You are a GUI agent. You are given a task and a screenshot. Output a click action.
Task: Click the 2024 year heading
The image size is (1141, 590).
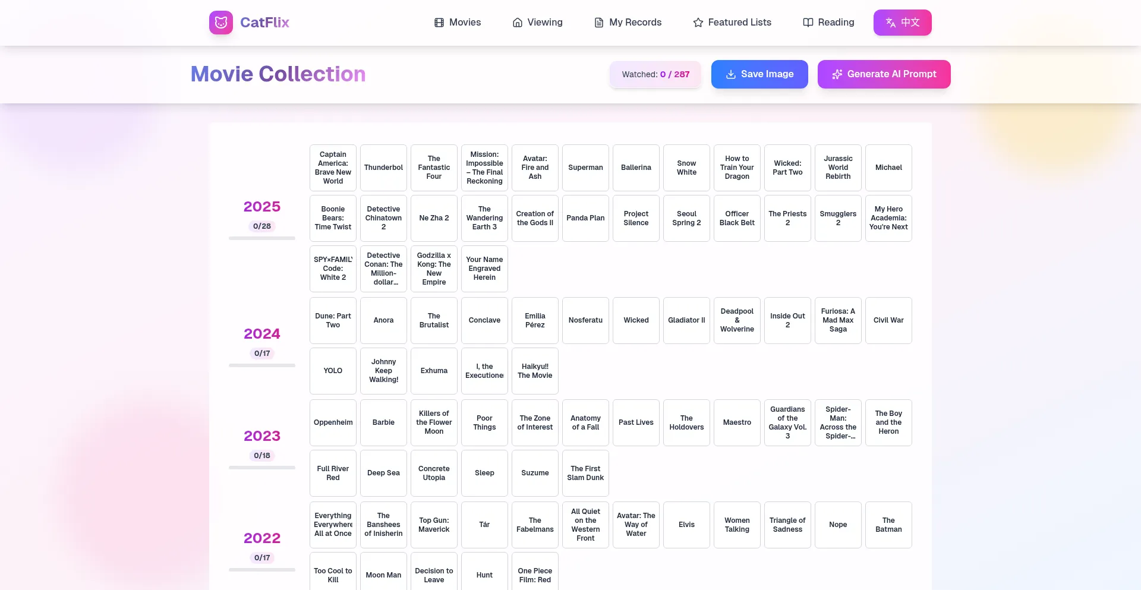pyautogui.click(x=262, y=334)
